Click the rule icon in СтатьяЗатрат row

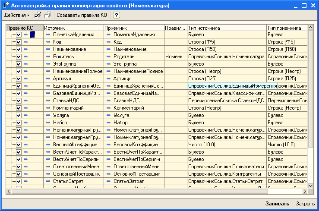[25, 181]
